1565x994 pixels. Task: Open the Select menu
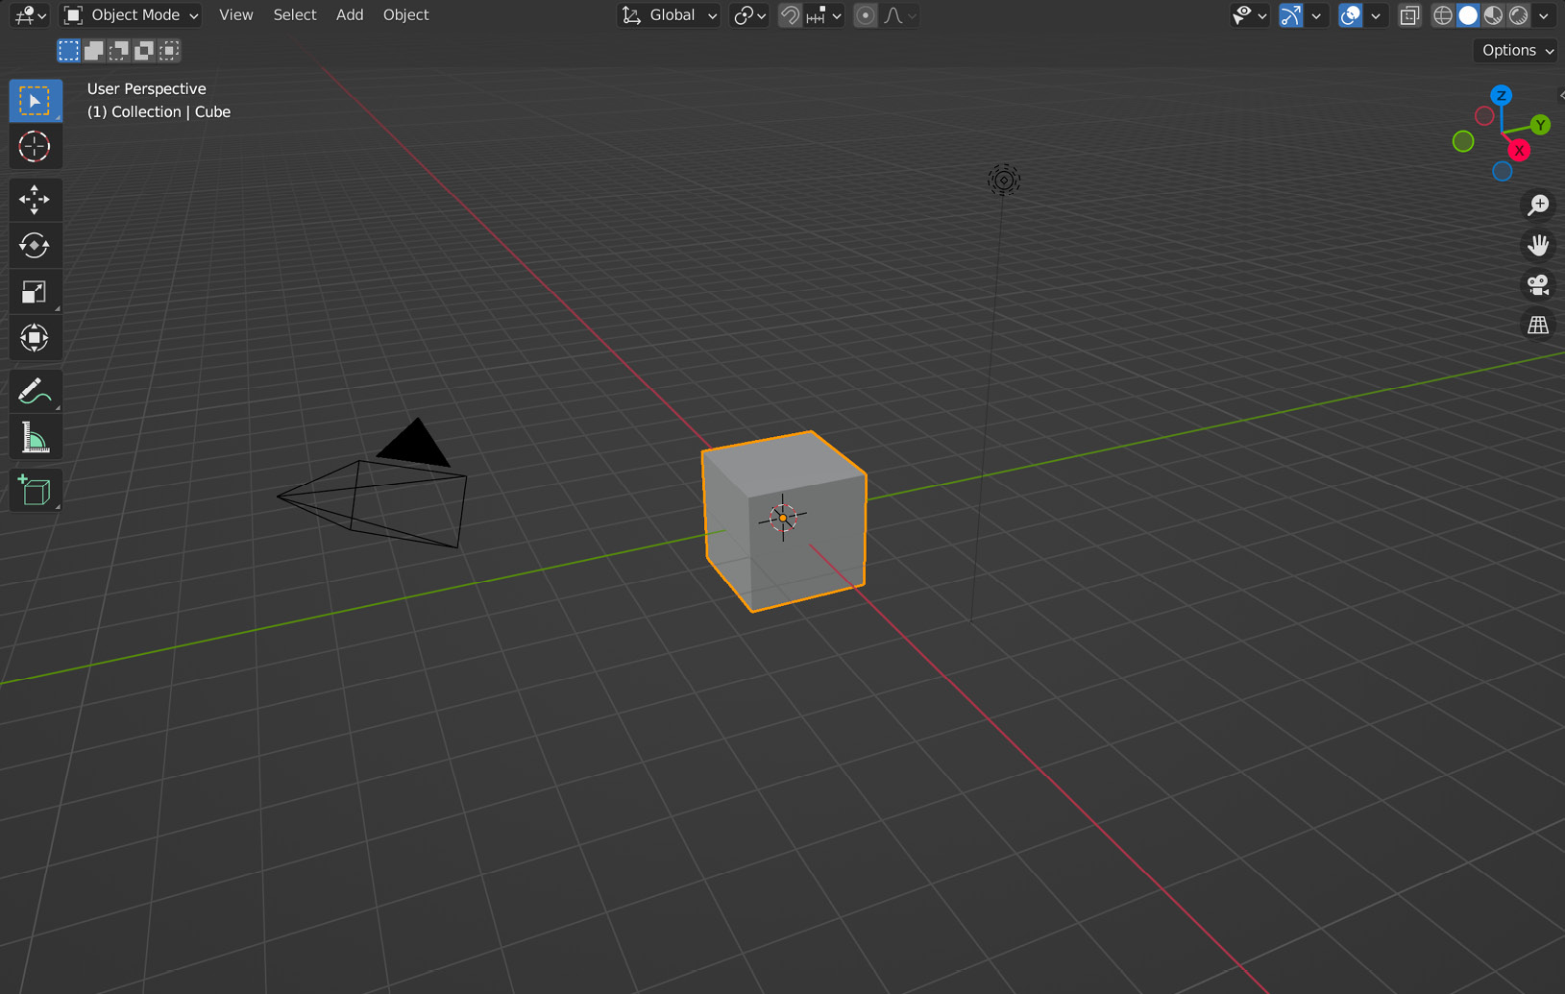(294, 14)
